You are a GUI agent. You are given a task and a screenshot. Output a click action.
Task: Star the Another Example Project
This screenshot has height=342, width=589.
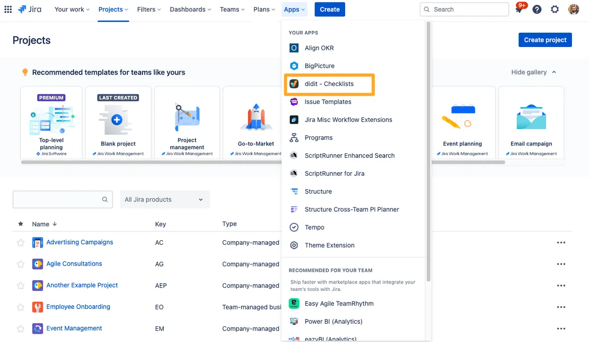(20, 285)
